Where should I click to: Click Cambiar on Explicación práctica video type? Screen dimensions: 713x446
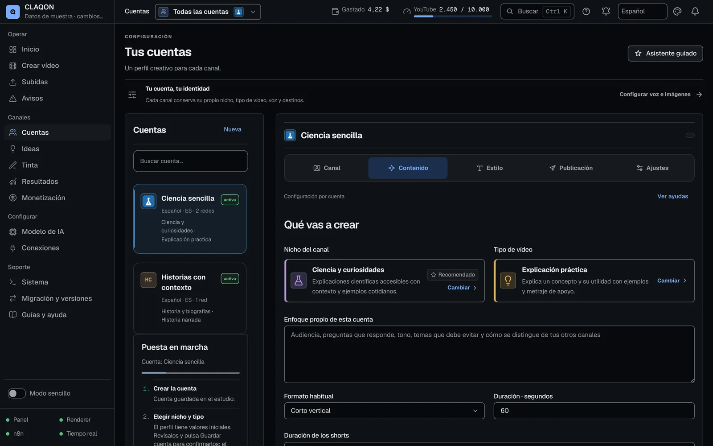(672, 281)
